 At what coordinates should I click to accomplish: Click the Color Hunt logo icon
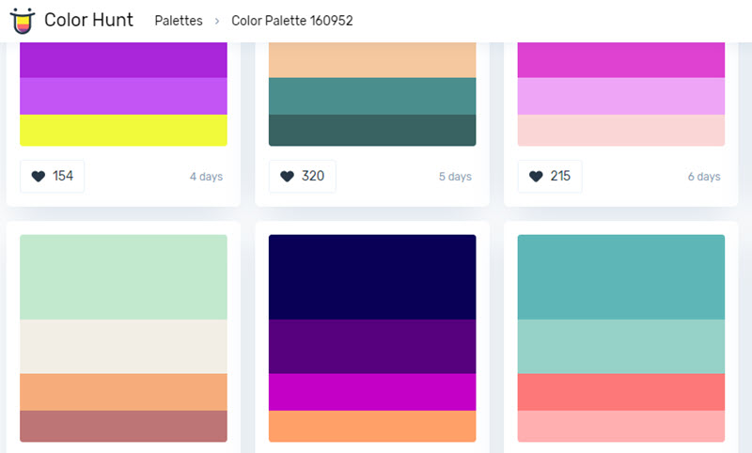coord(21,20)
